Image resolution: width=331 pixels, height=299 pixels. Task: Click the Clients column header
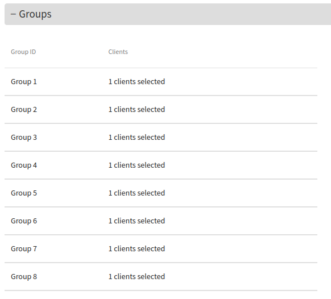tap(118, 52)
